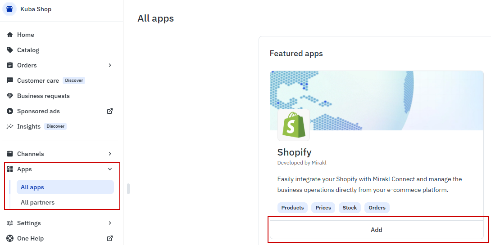The width and height of the screenshot is (491, 245).
Task: Expand the Channels submenu chevron
Action: point(110,154)
